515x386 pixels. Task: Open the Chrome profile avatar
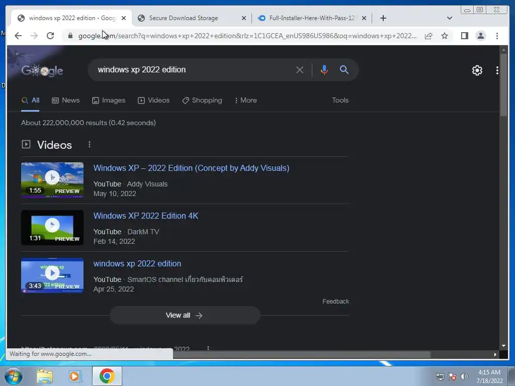pos(480,36)
